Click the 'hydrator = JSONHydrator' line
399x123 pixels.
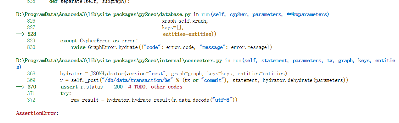[x=174, y=74]
